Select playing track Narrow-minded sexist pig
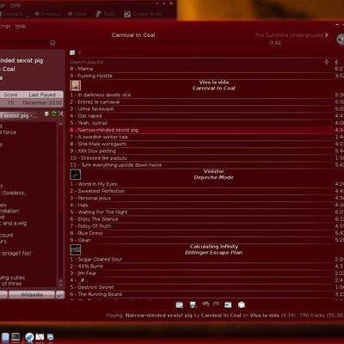 pos(206,130)
